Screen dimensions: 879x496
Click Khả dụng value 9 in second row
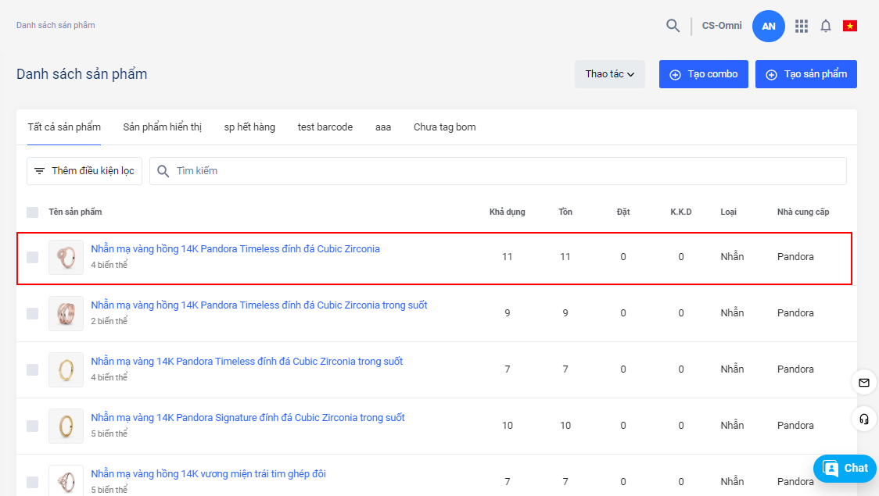pos(508,313)
